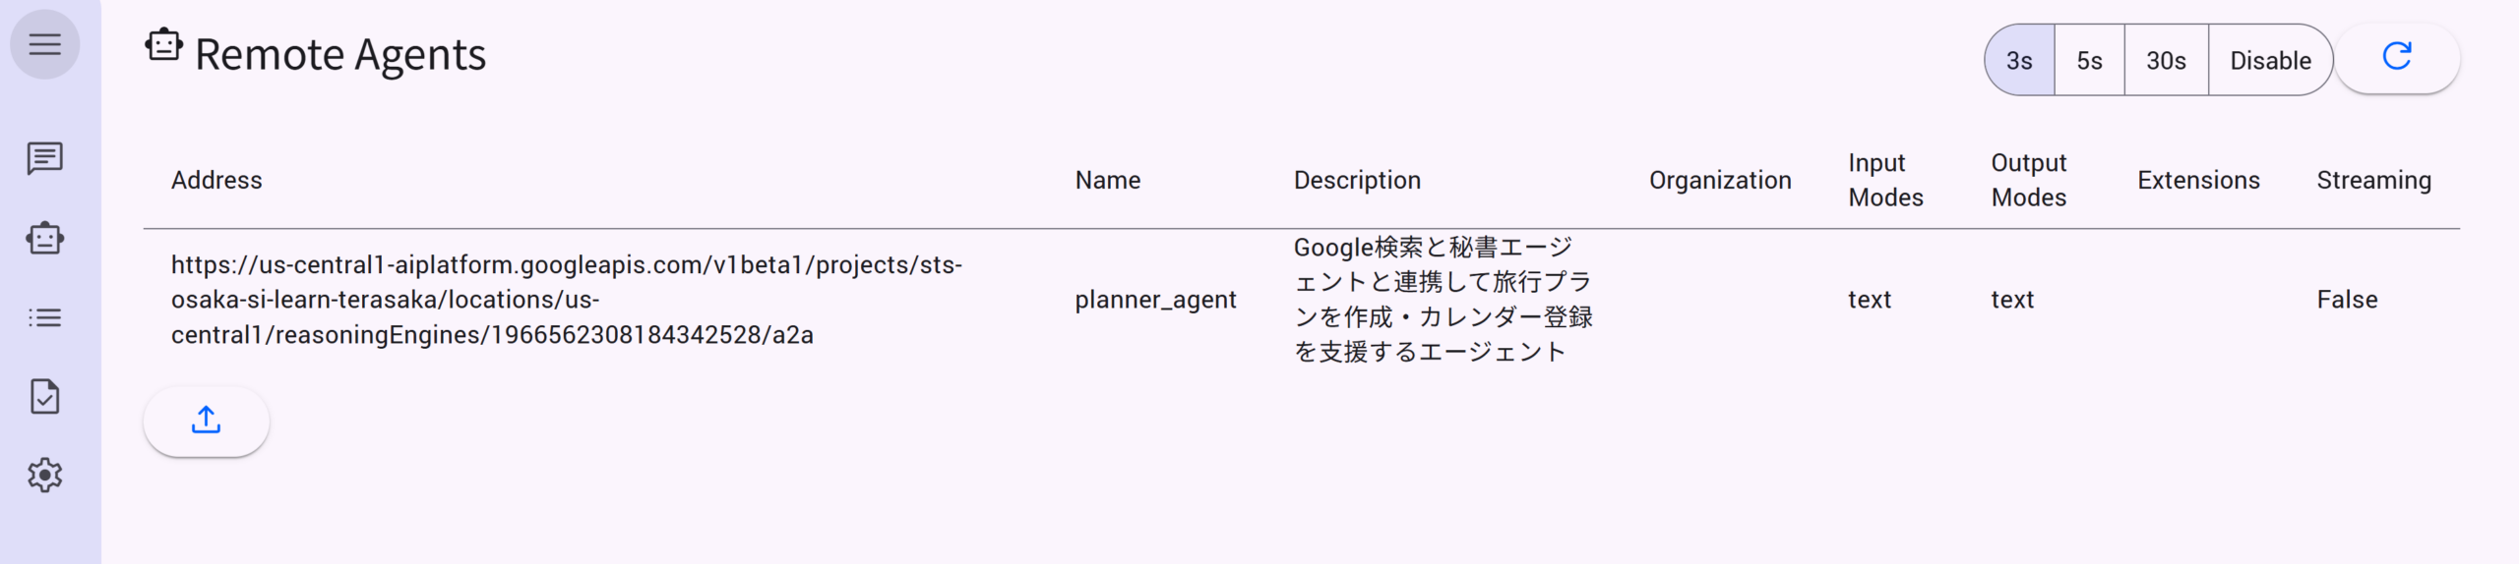Click the Organization column header

click(x=1720, y=181)
